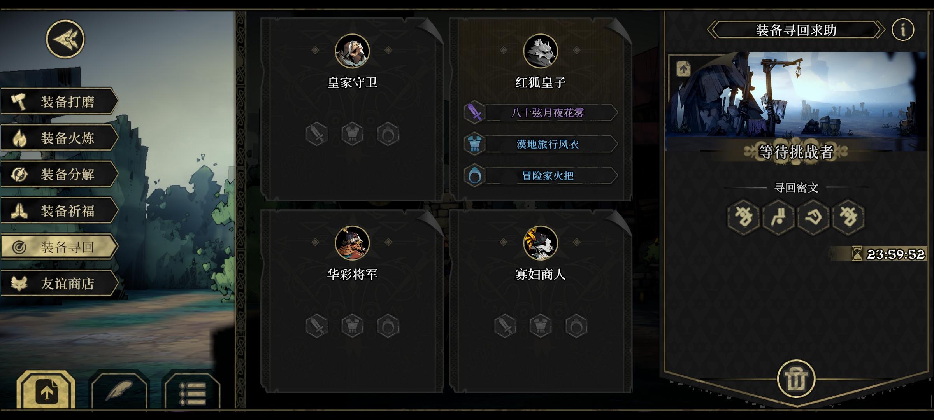Click 寡妇商人 empty ring slot
934x420 pixels.
tap(576, 326)
